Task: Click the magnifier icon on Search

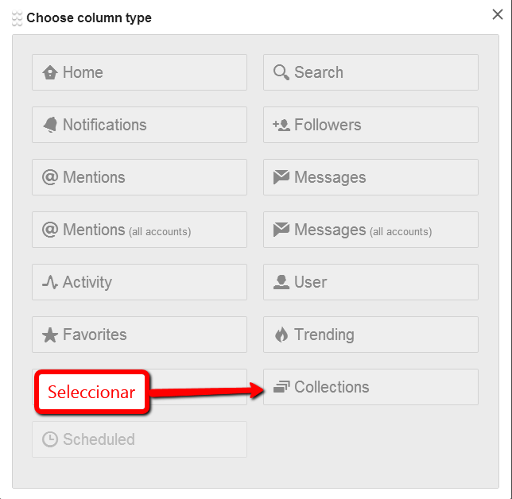Action: 281,72
